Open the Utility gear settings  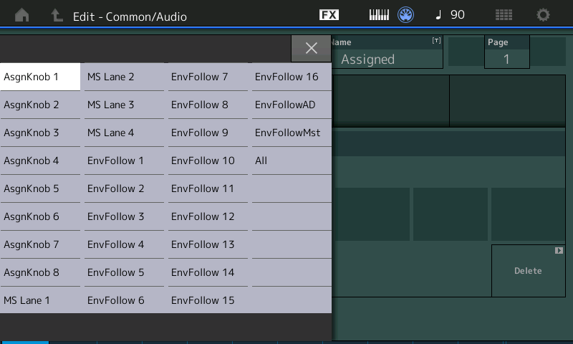(x=544, y=15)
